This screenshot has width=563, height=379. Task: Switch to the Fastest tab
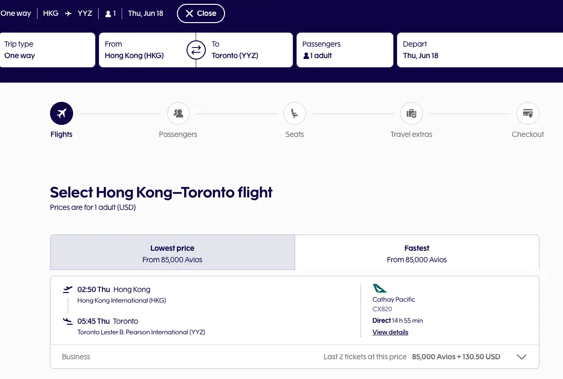click(417, 253)
